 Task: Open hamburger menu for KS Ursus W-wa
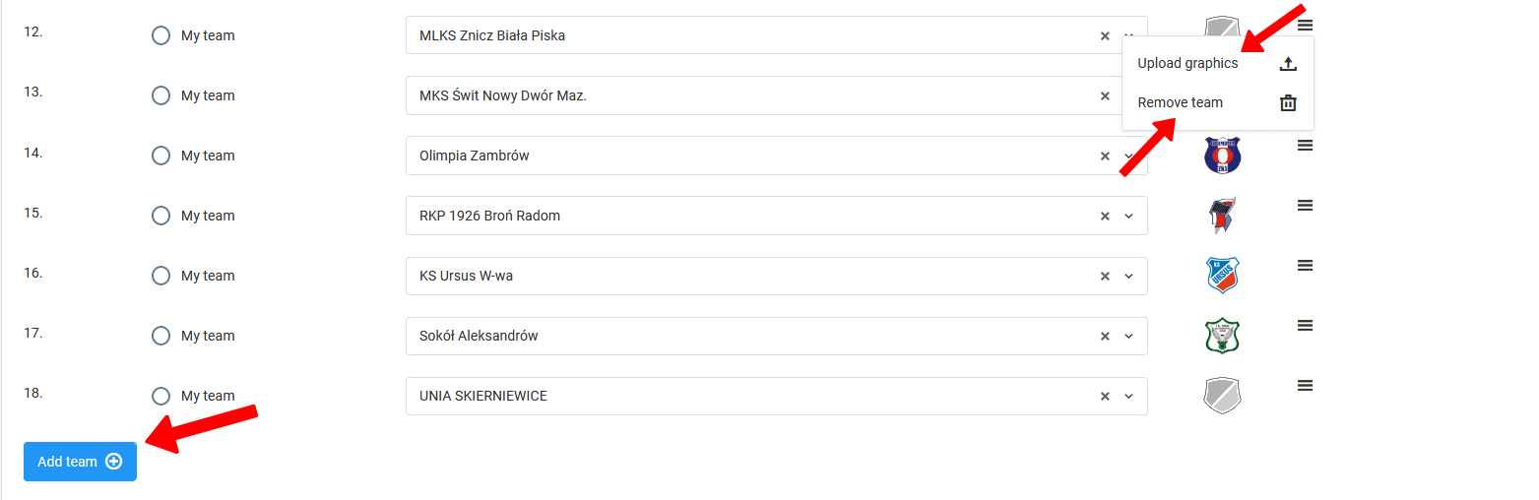[x=1305, y=266]
